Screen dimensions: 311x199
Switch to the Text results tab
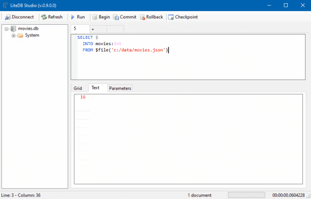click(x=95, y=88)
